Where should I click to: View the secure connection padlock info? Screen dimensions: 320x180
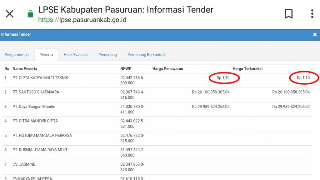point(30,14)
